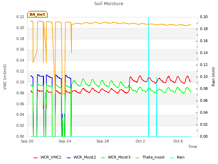Image resolution: width=218 pixels, height=164 pixels.
Task: Toggle the Rain legend entry
Action: [177, 157]
